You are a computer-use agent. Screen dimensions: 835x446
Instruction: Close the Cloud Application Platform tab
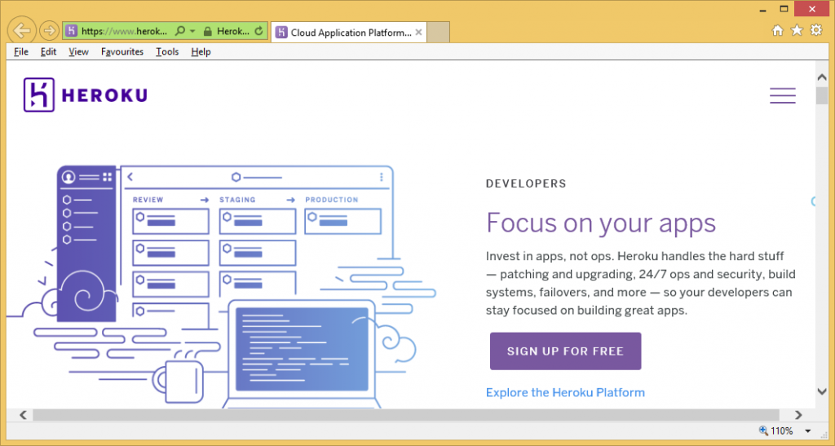tap(419, 33)
